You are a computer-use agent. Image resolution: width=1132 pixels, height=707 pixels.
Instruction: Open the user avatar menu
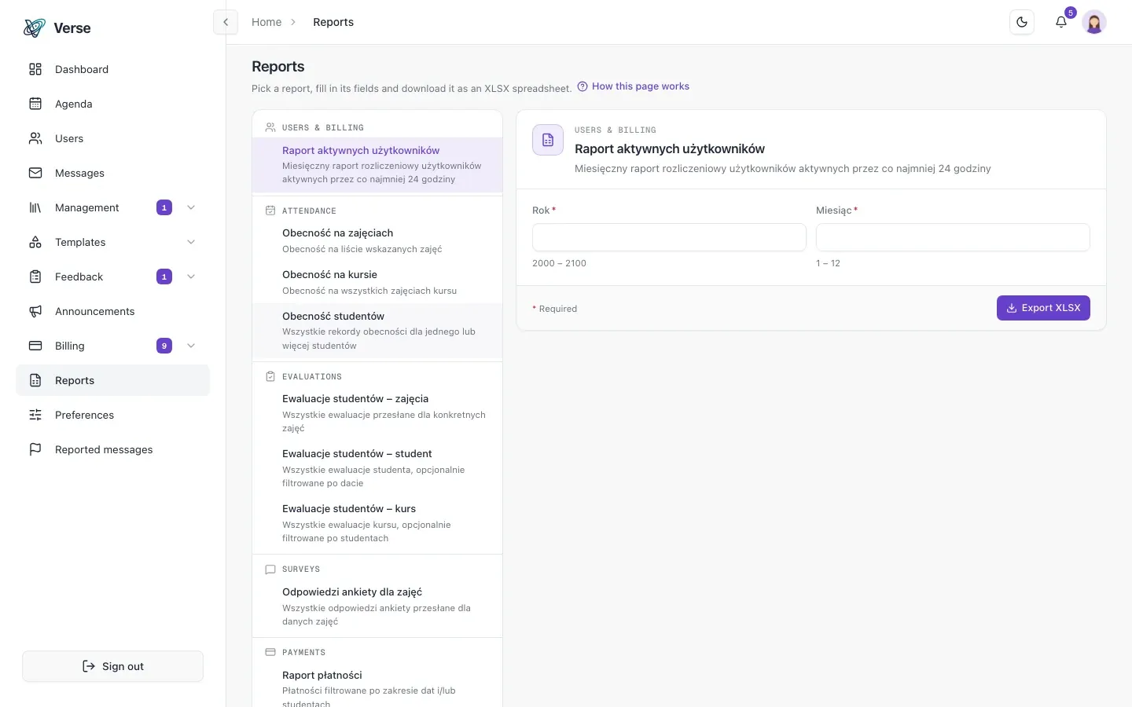click(1094, 22)
